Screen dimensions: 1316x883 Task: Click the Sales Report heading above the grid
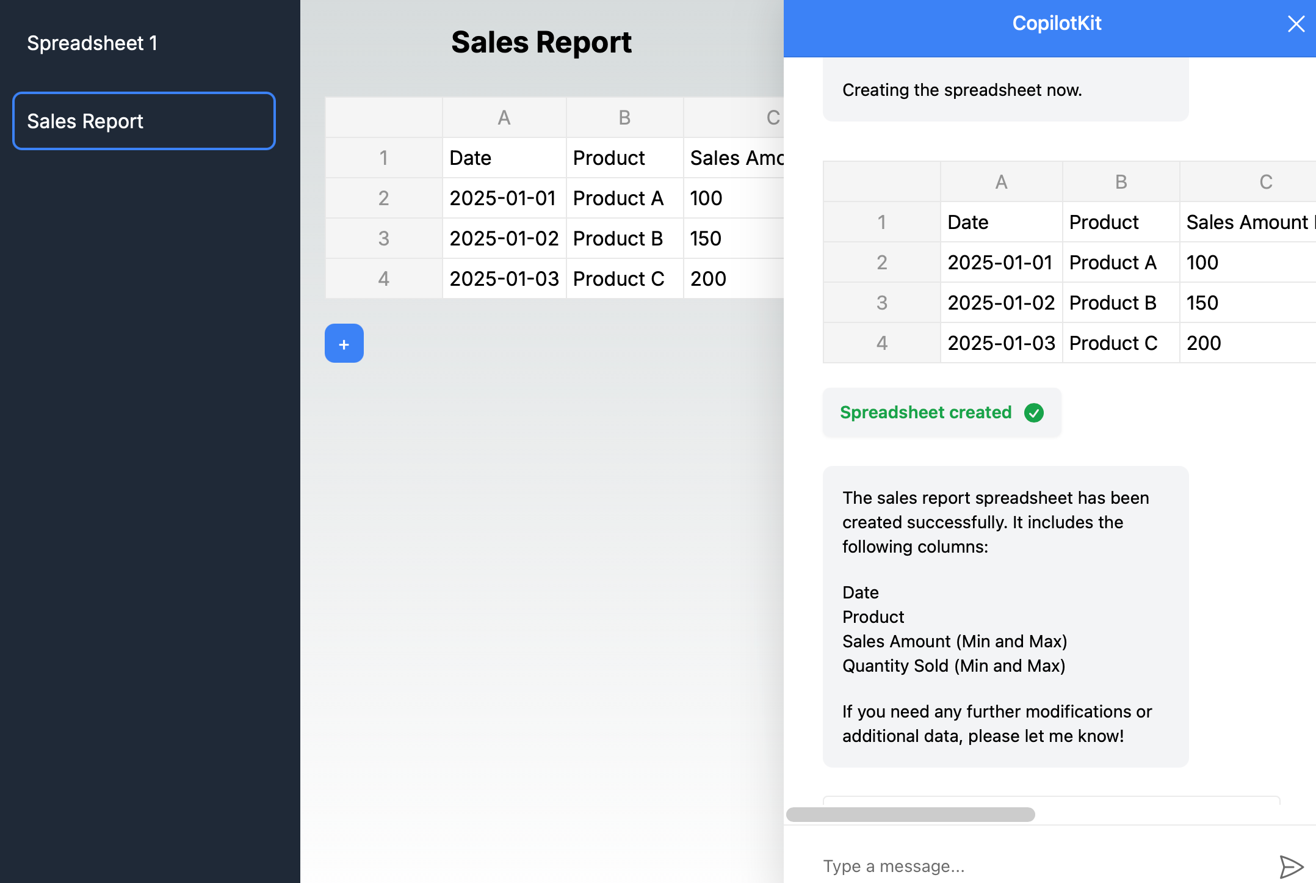coord(541,42)
